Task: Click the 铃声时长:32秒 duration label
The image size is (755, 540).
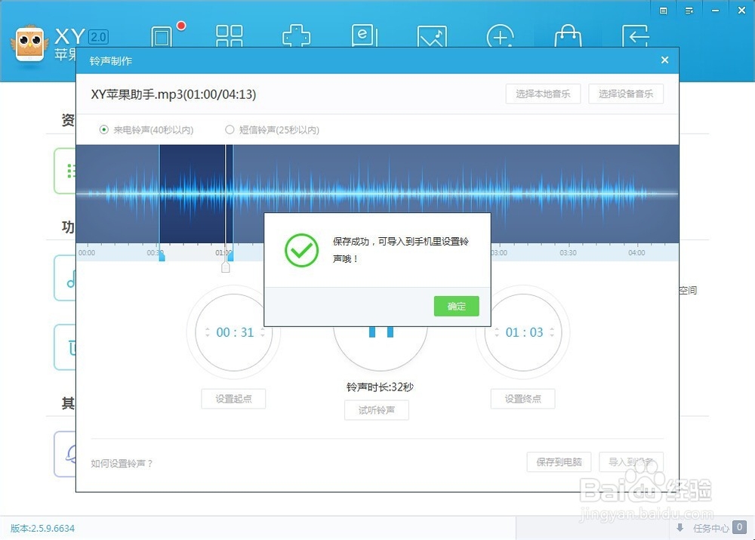Action: 380,387
